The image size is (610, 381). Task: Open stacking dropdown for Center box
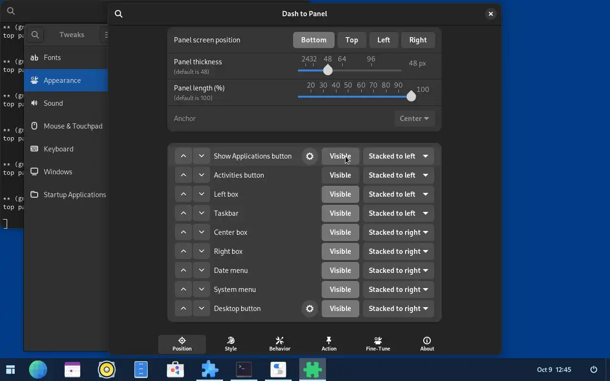click(x=398, y=232)
